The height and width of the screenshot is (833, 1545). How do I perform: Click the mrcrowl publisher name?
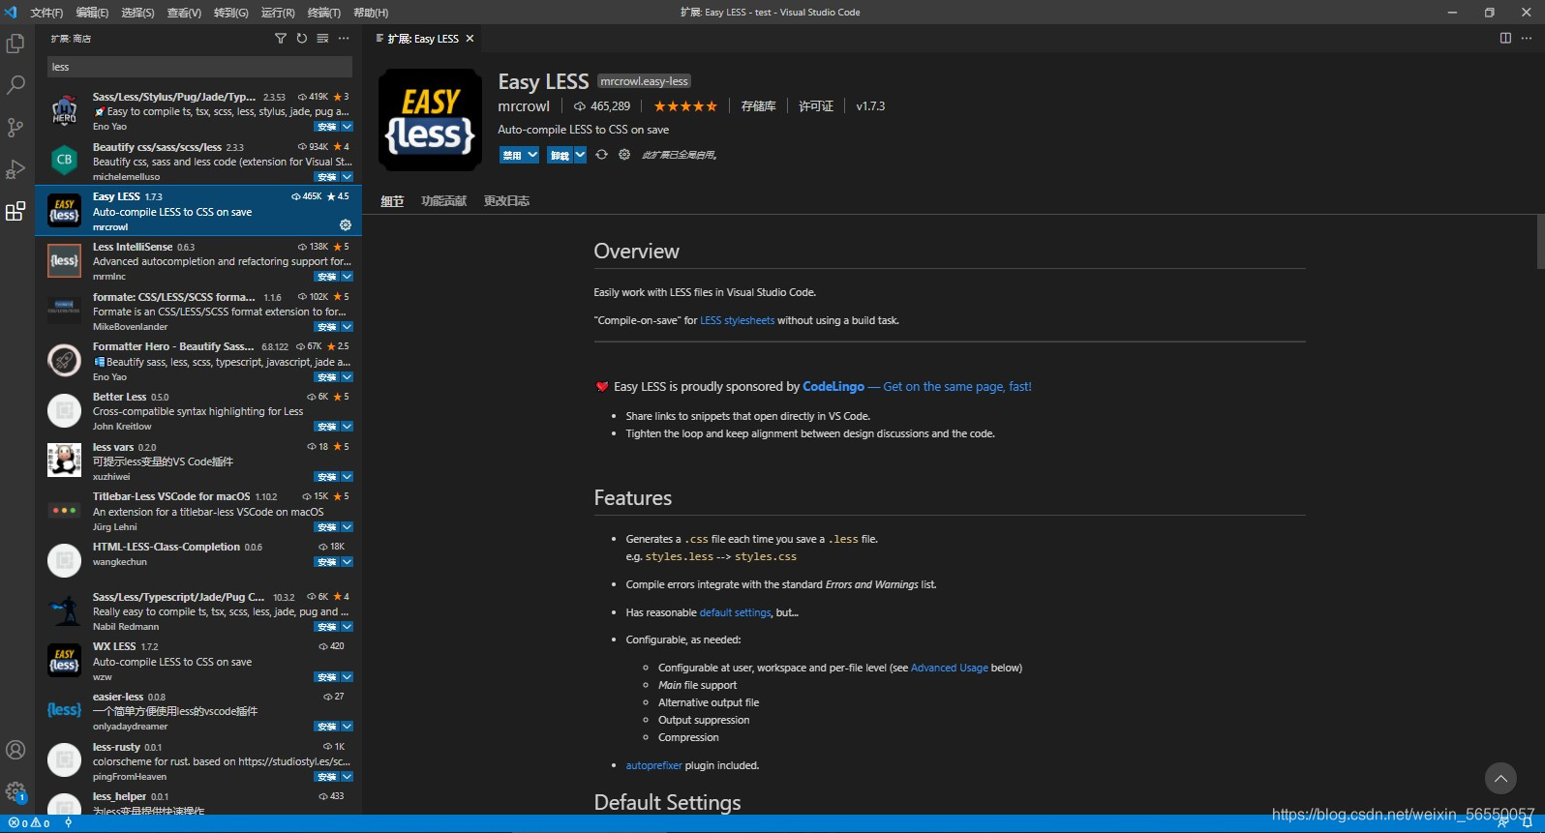[x=524, y=106]
